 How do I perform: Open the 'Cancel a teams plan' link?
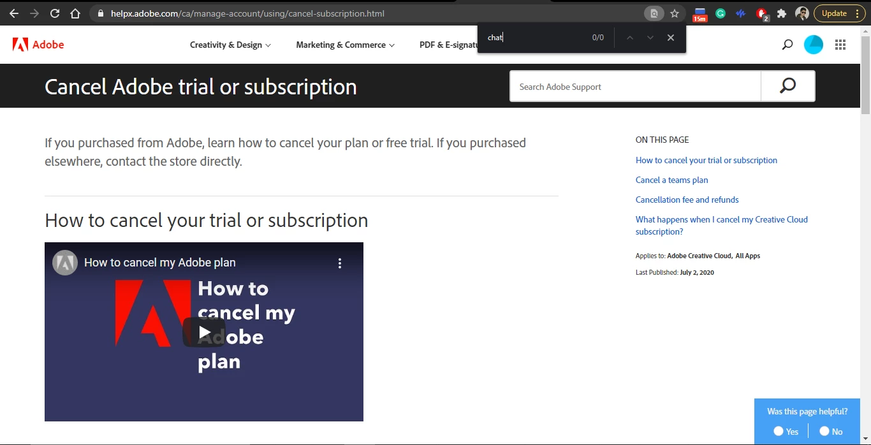(x=672, y=180)
